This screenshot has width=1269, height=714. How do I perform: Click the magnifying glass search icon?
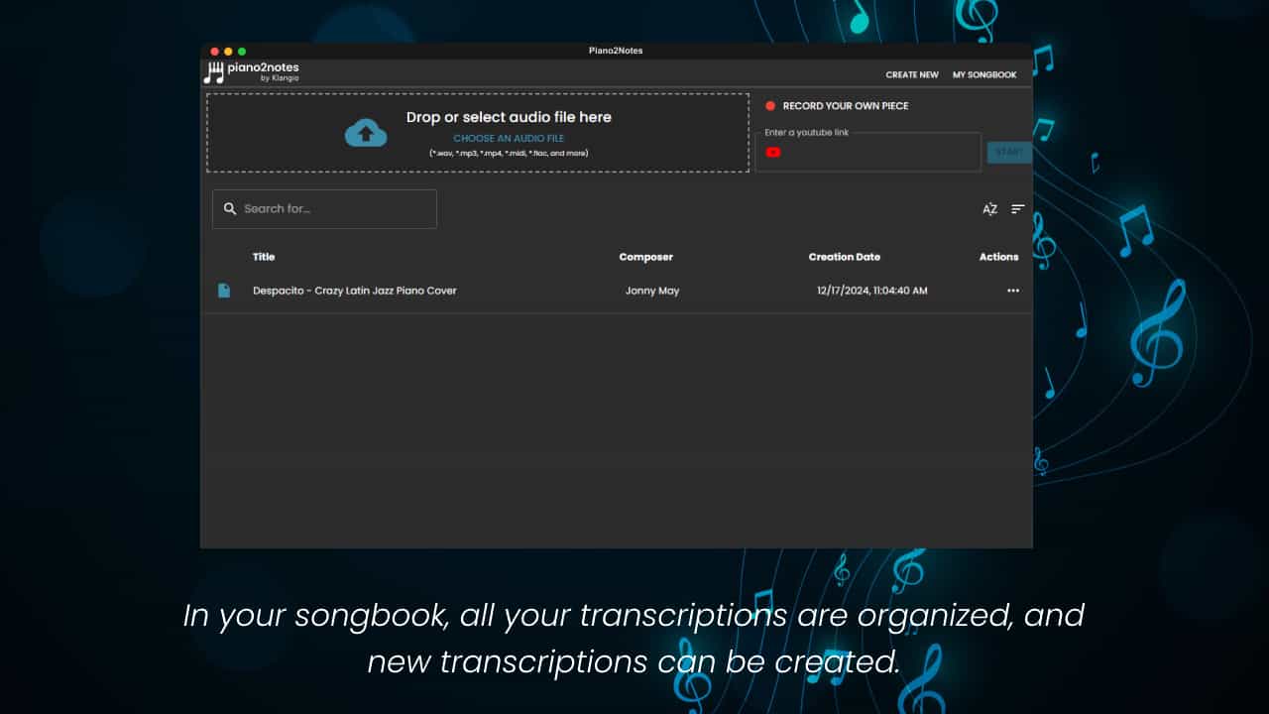(x=230, y=209)
